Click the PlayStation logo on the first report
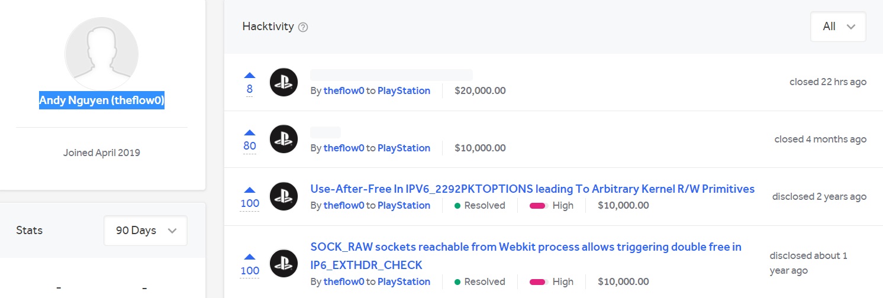Viewport: 883px width, 298px height. click(283, 82)
